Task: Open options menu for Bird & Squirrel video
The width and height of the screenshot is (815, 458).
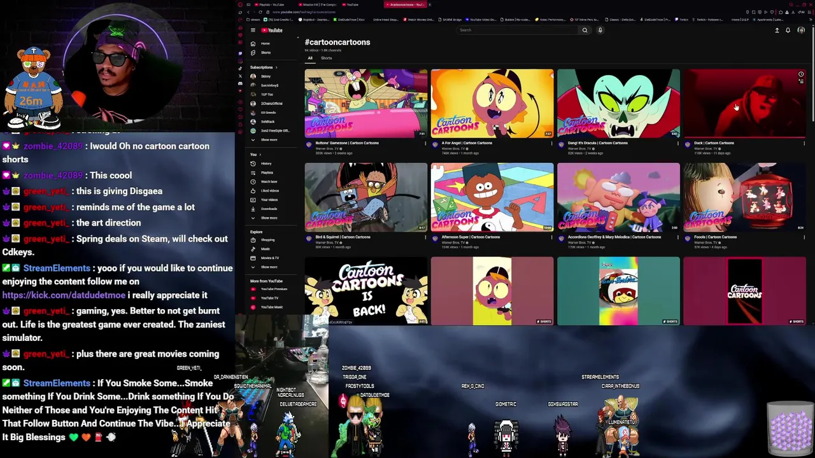Action: click(425, 237)
